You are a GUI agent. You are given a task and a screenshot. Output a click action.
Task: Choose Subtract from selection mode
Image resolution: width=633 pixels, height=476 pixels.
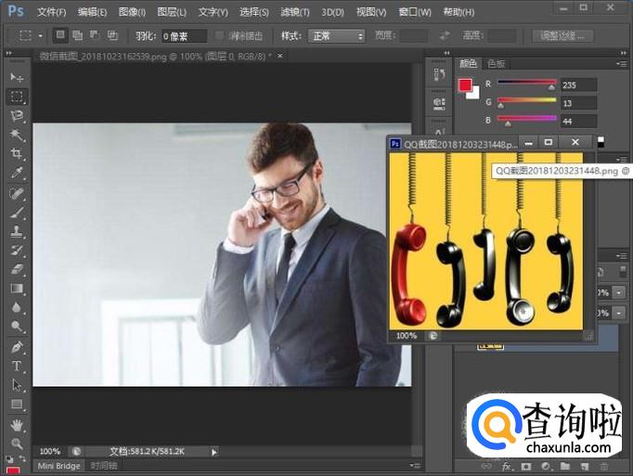pyautogui.click(x=95, y=35)
